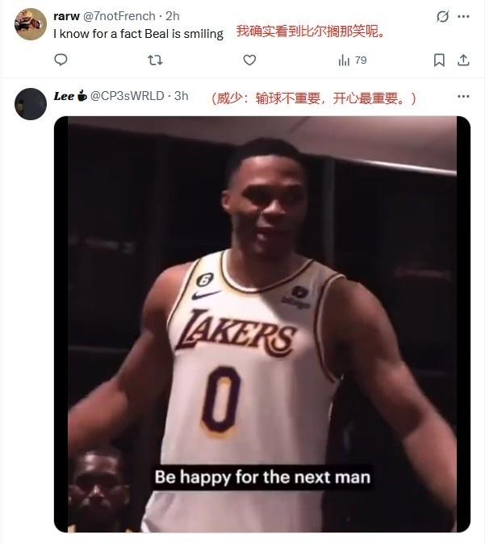Click tweet text "I know for a fact Beal is smiling"
Image resolution: width=485 pixels, height=543 pixels.
pos(138,34)
